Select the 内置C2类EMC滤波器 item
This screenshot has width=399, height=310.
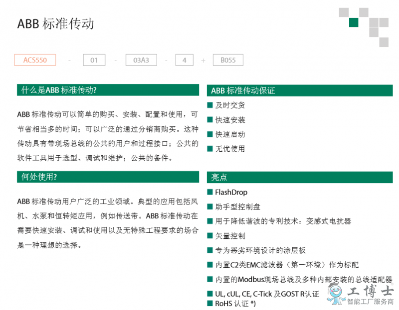283,265
